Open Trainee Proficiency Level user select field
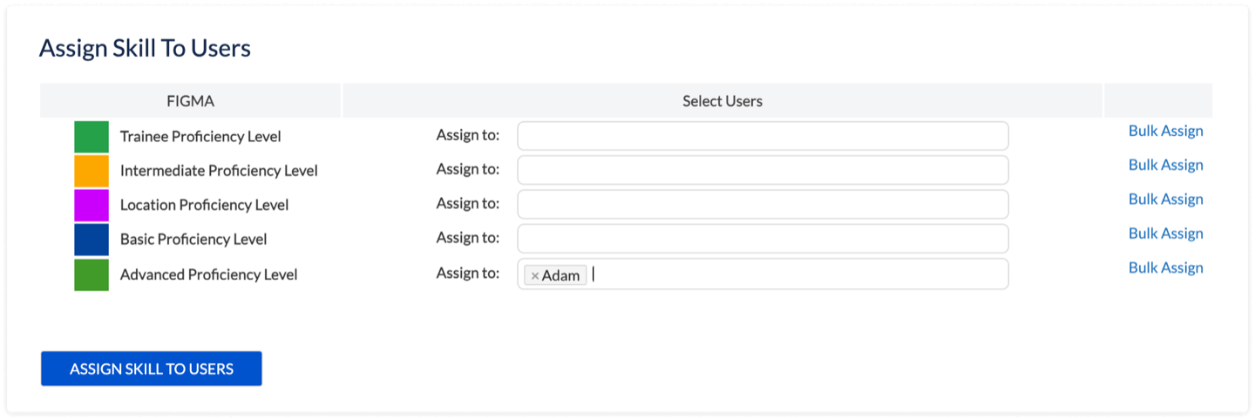 point(763,136)
